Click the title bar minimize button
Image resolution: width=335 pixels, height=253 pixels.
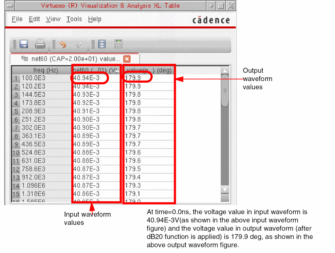pyautogui.click(x=211, y=6)
